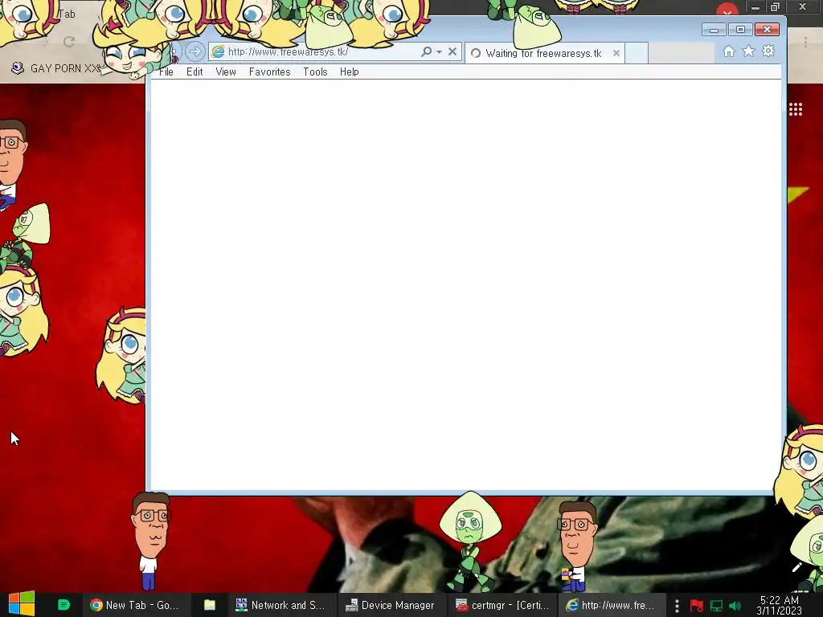Image resolution: width=823 pixels, height=617 pixels.
Task: Close the 'Waiting for freewaresys.tk' tab
Action: point(616,53)
